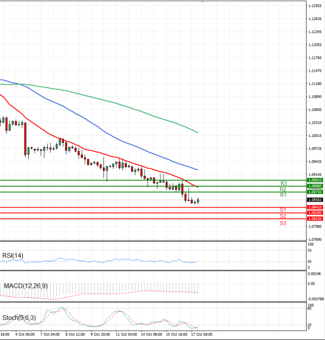Click the R1 resistance level label

click(x=283, y=195)
